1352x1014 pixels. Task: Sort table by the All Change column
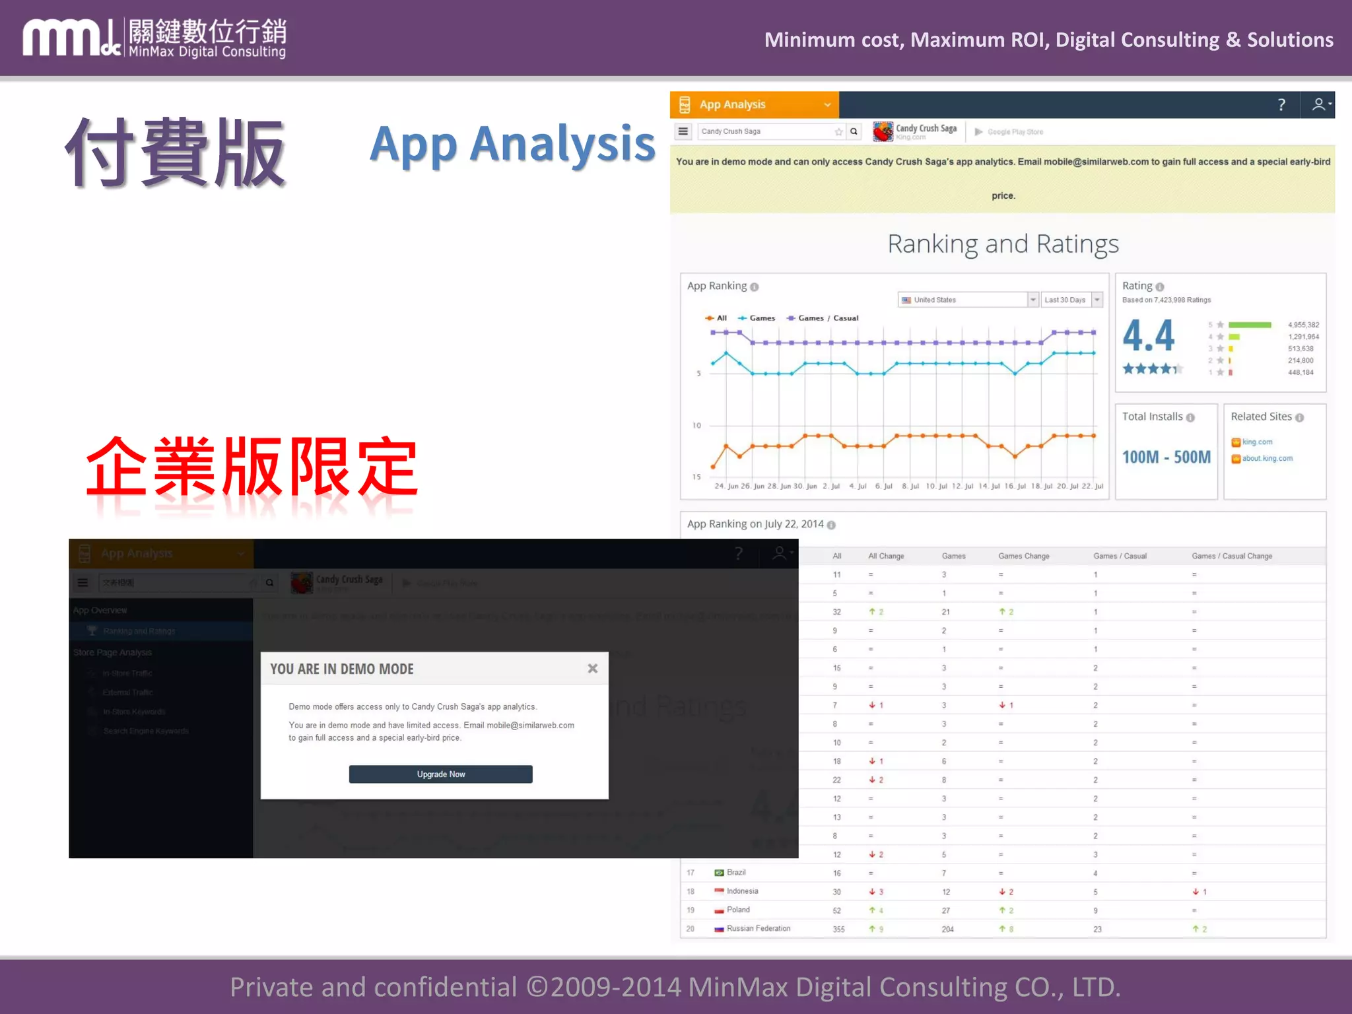[886, 557]
